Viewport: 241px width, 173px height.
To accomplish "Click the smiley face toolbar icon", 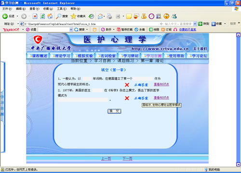I will pyautogui.click(x=166, y=16).
